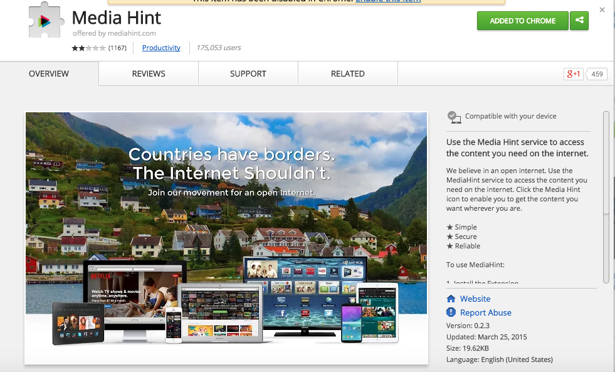The image size is (615, 372).
Task: Click the Google +1 button
Action: tap(574, 74)
